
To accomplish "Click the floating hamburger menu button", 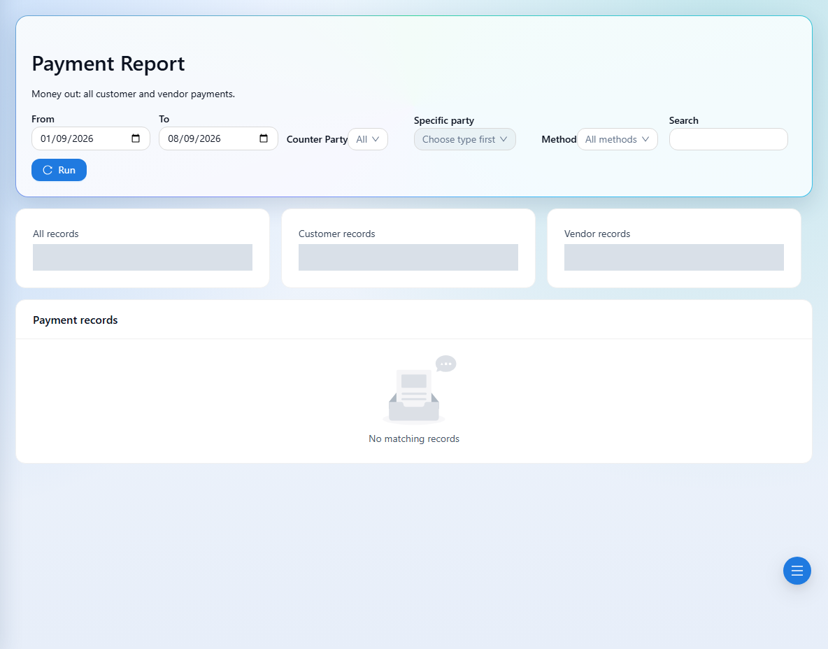I will pos(797,571).
